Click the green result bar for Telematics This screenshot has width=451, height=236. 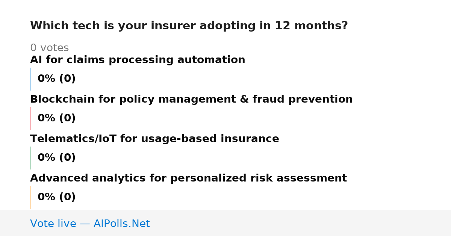30,158
